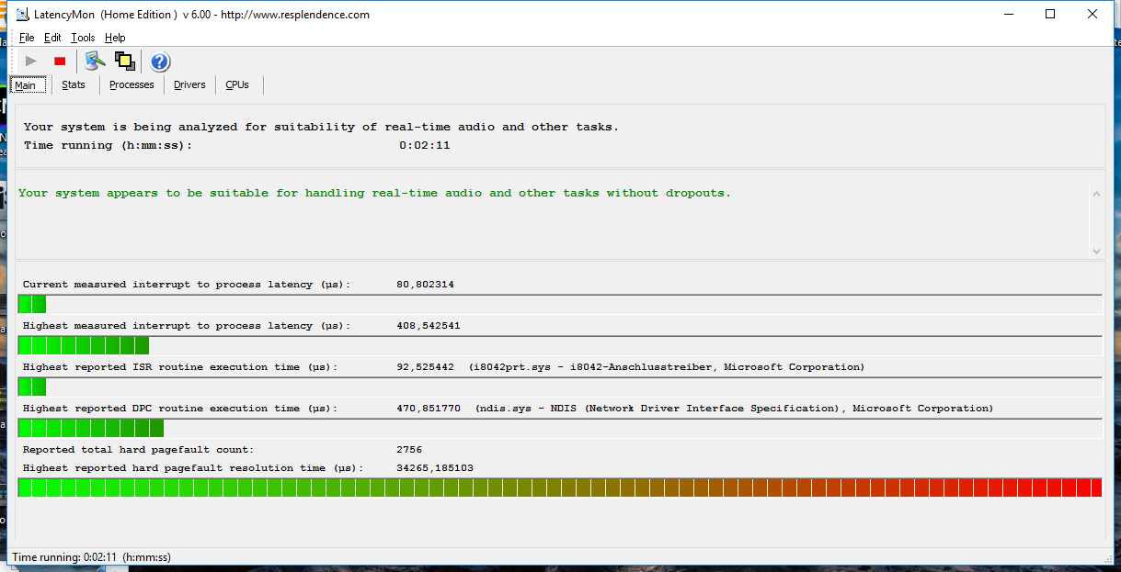Viewport: 1121px width, 572px height.
Task: Select the Main tab
Action: point(26,85)
